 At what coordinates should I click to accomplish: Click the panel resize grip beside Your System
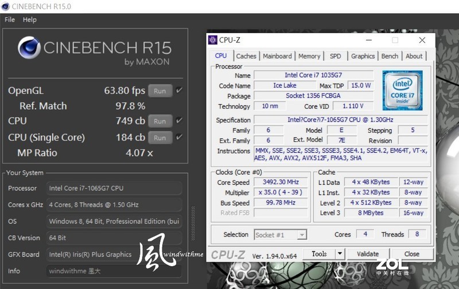point(193,223)
